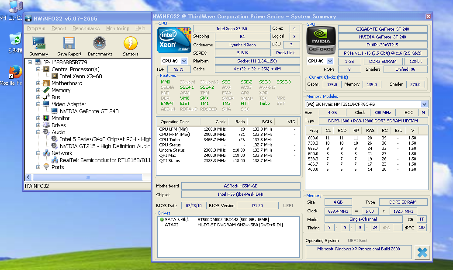Image resolution: width=453 pixels, height=270 pixels.
Task: Expand the Motherboard tree node
Action: coord(38,83)
